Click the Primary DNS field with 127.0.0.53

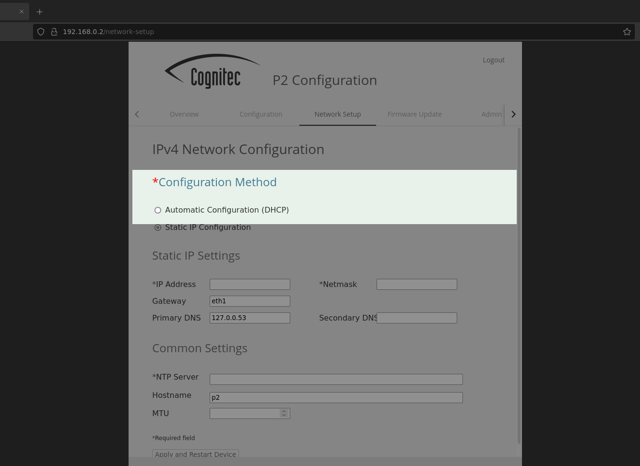point(250,318)
